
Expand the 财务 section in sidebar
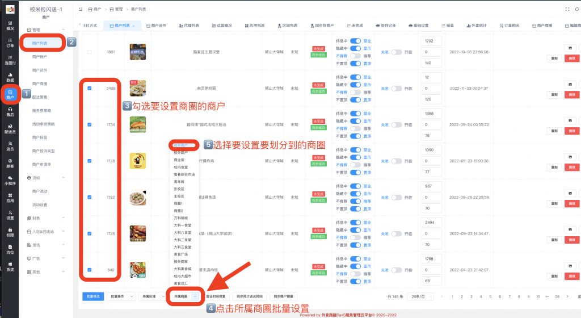pos(64,218)
